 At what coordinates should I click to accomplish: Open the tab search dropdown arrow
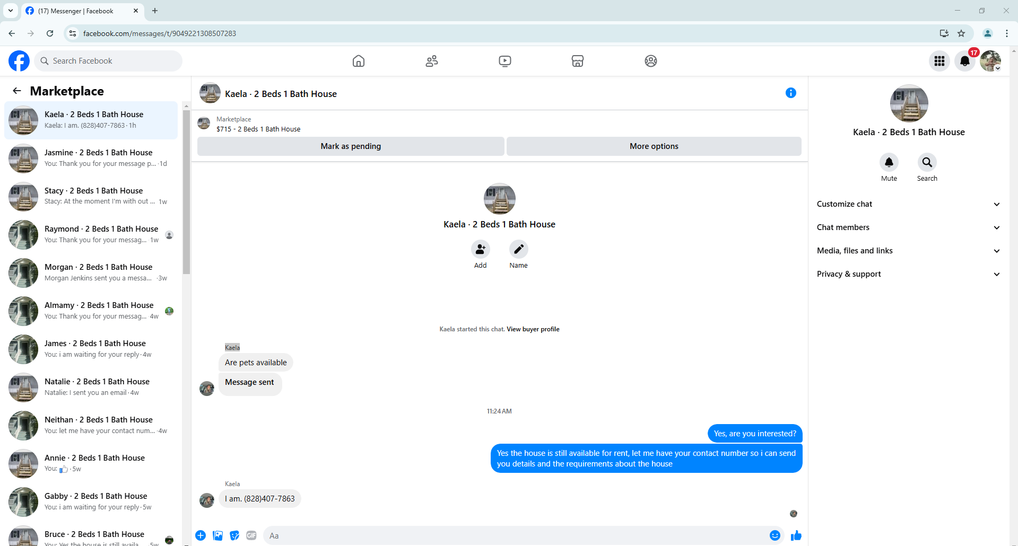pyautogui.click(x=11, y=11)
